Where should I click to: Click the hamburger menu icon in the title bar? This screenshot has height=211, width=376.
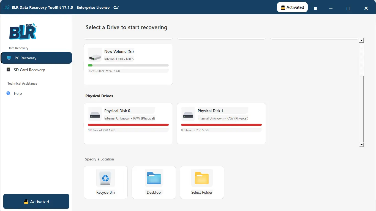tap(315, 8)
